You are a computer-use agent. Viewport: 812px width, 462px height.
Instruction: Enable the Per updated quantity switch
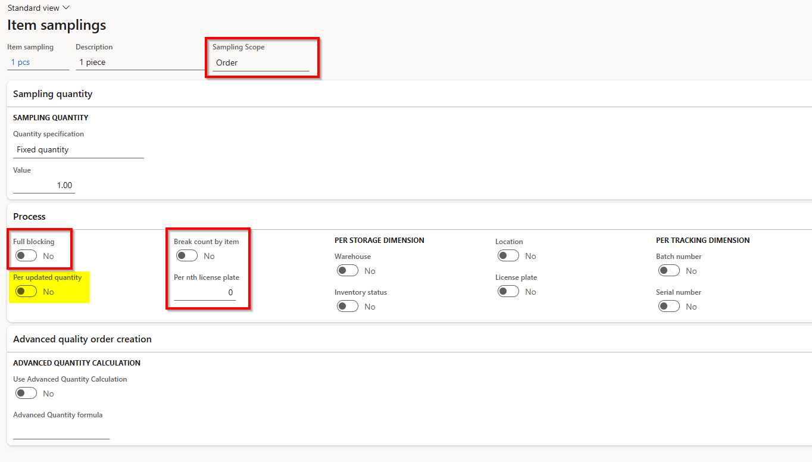point(26,292)
